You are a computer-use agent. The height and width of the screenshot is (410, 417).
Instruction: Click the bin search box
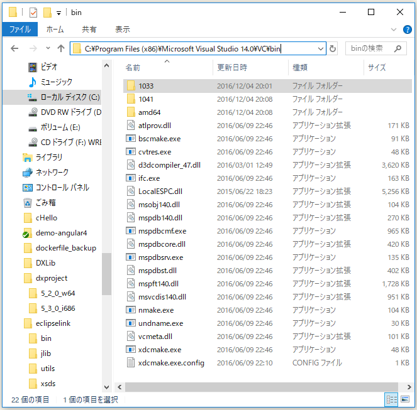(375, 48)
